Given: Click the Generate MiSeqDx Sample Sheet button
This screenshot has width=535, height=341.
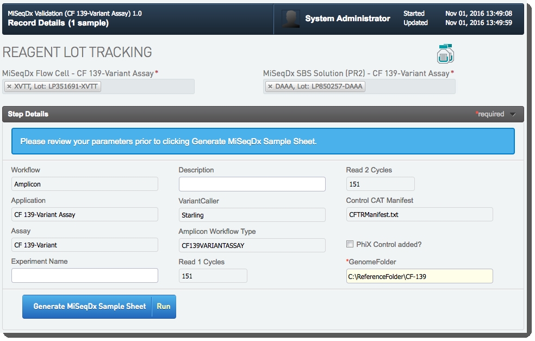Looking at the screenshot, I should point(90,306).
